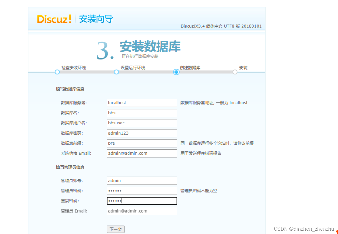
Task: Click the active 创建数据库 step circle
Action: 176,72
